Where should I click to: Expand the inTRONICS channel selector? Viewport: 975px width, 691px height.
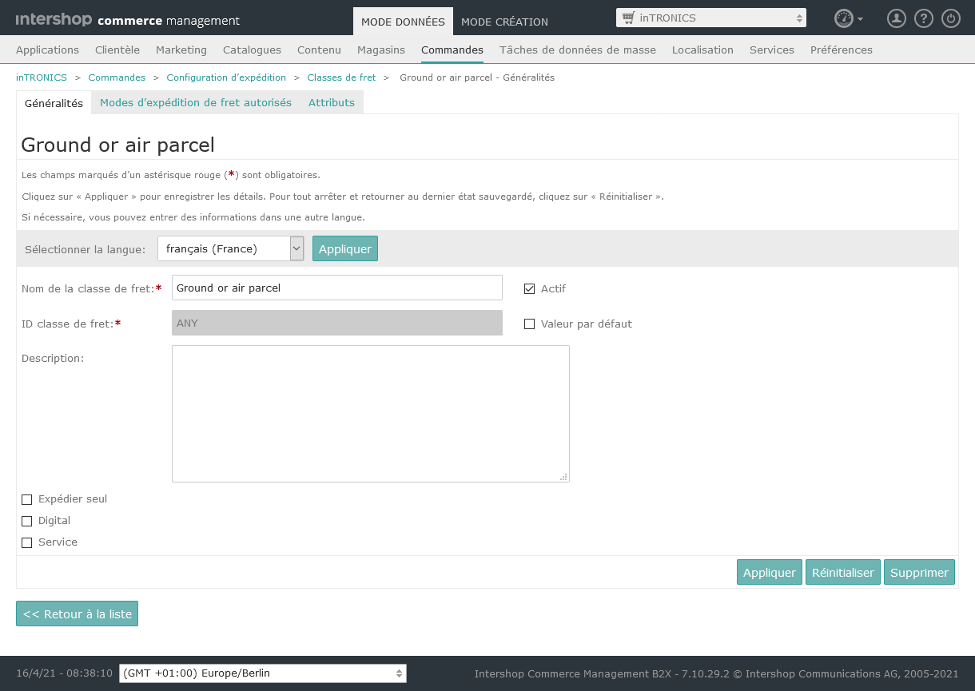tap(711, 18)
